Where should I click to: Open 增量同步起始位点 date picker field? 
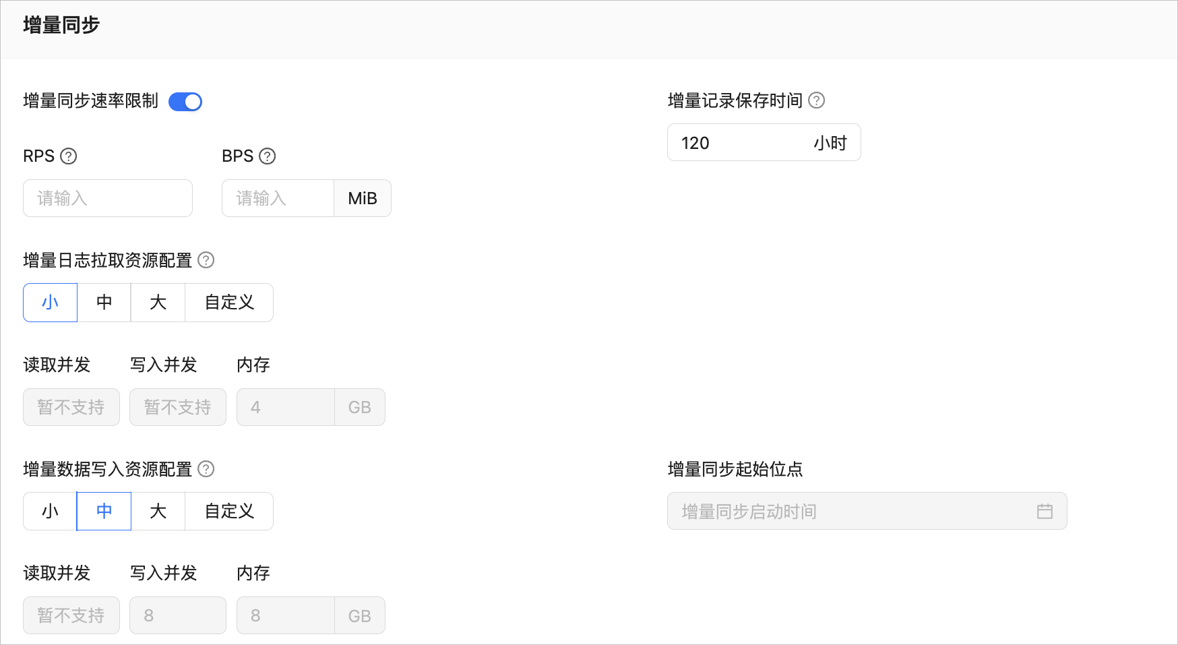click(x=867, y=511)
